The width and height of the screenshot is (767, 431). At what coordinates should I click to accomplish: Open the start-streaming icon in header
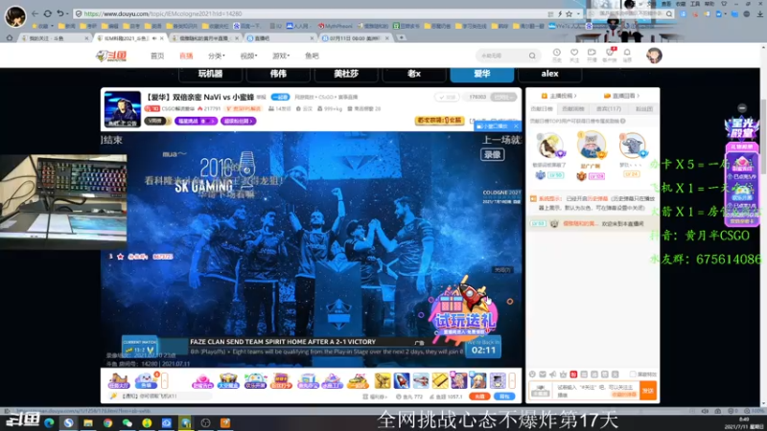(592, 55)
